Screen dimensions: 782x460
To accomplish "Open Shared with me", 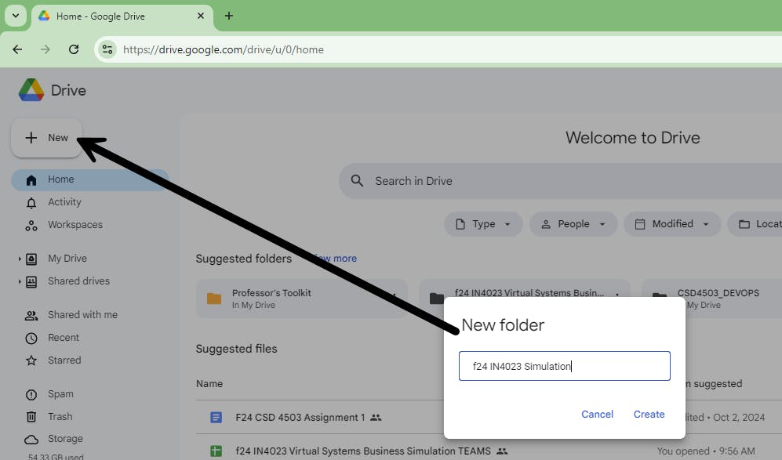I will pos(83,315).
